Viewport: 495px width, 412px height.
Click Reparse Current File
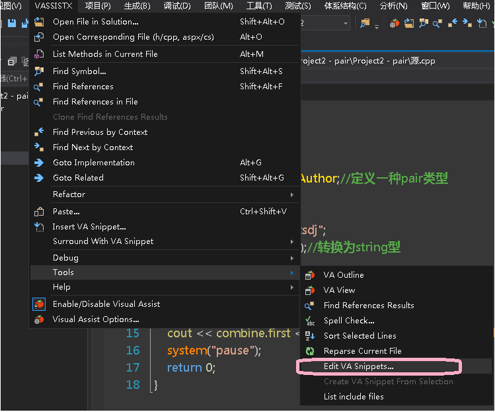[x=362, y=351]
